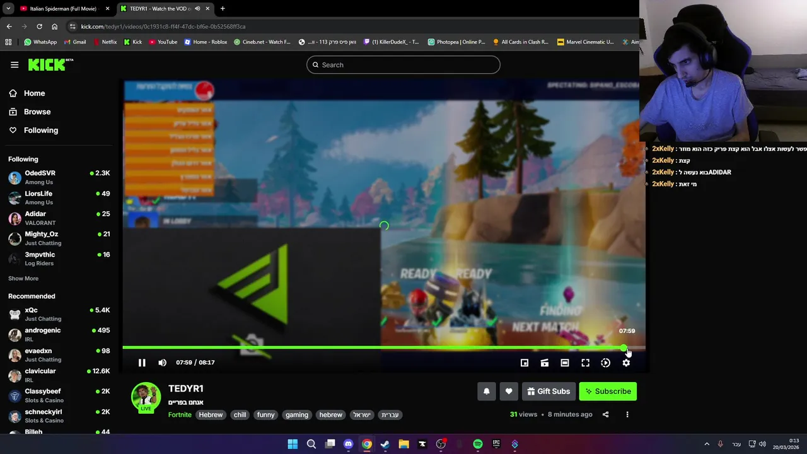Open Windows Start menu
This screenshot has width=807, height=454.
pyautogui.click(x=293, y=444)
